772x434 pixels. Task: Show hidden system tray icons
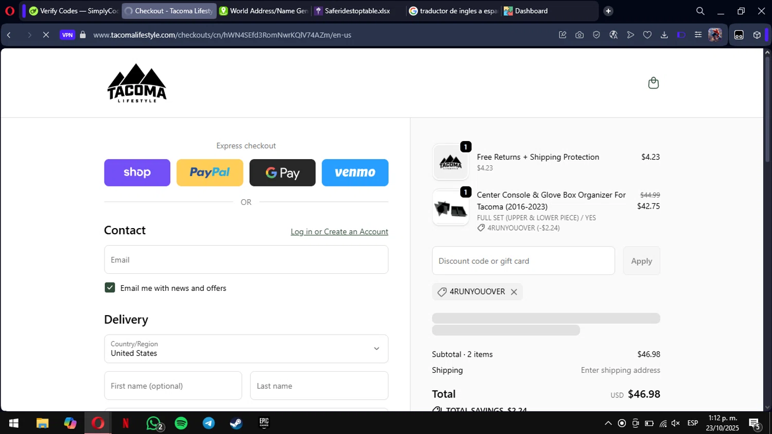click(x=608, y=423)
